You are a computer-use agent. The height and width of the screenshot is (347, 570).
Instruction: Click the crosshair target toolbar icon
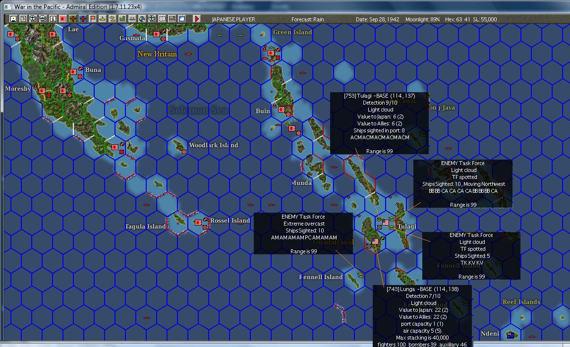[152, 19]
